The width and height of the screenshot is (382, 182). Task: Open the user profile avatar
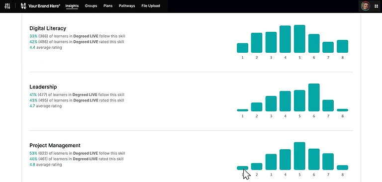pos(366,6)
